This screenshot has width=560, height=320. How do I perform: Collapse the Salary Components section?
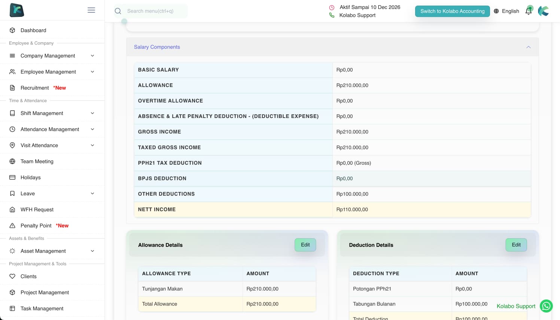(528, 47)
